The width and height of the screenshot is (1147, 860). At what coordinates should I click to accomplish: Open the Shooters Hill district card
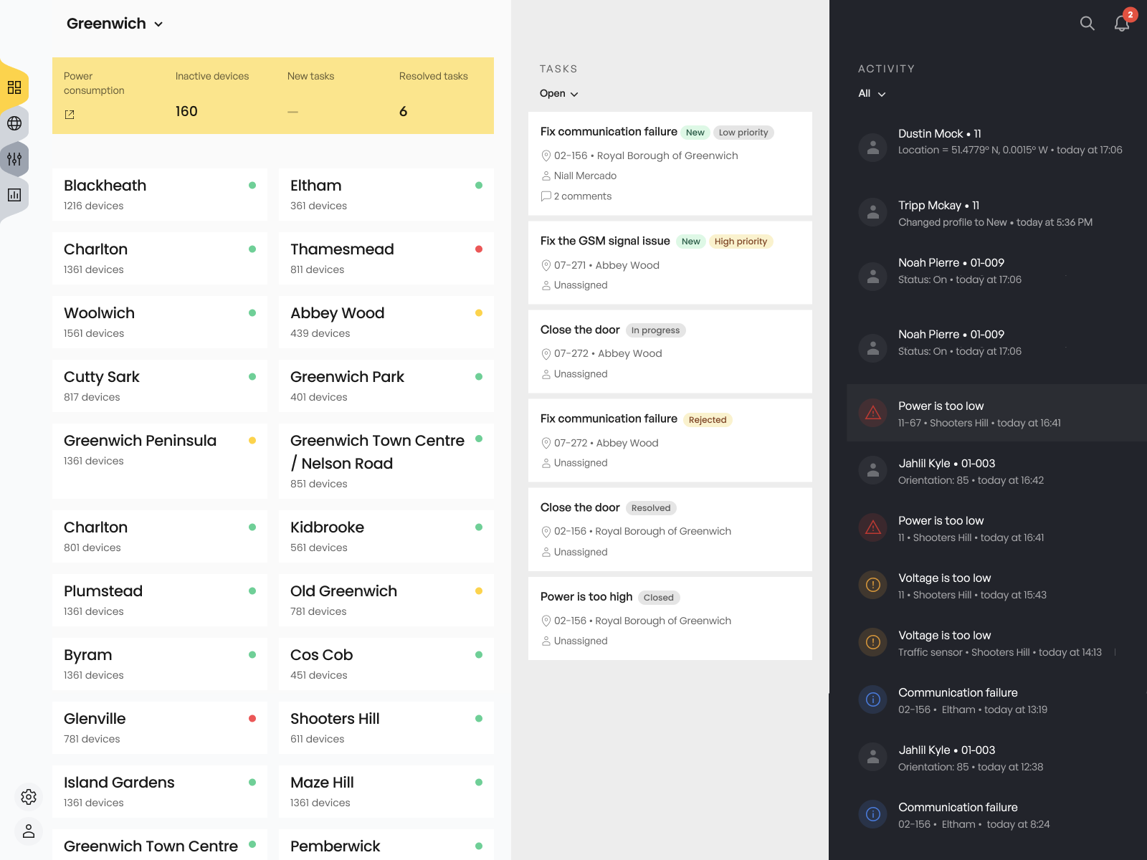tap(386, 727)
